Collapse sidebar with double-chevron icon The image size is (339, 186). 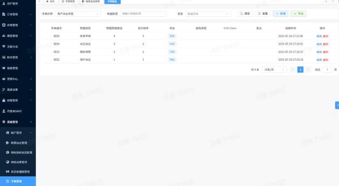[40, 2]
